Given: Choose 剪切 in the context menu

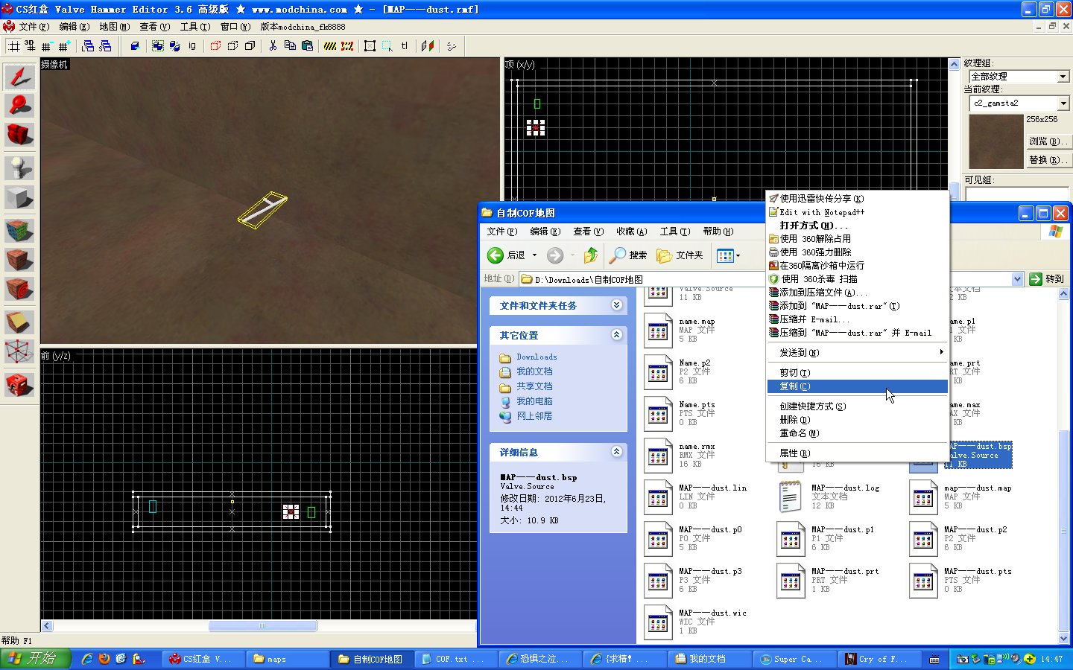Looking at the screenshot, I should [x=857, y=373].
